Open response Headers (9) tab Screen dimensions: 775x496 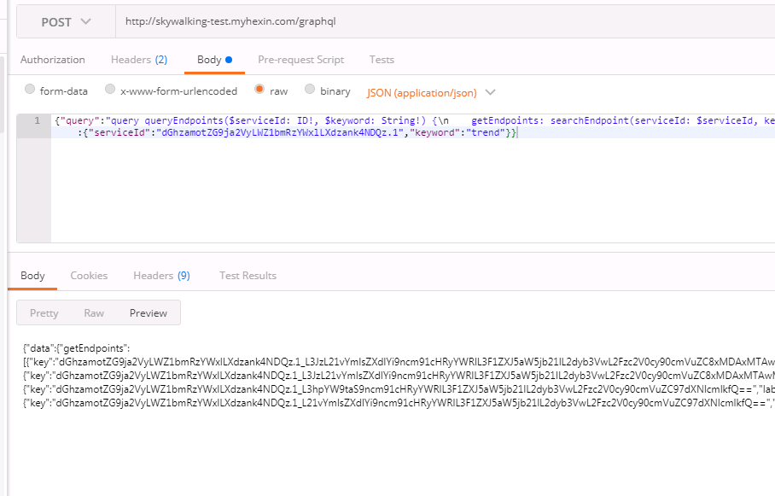pyautogui.click(x=161, y=276)
